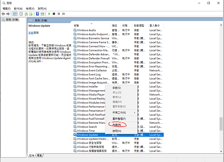Select Windows Font Cache Service row
This screenshot has width=224, height=162.
pos(118,78)
